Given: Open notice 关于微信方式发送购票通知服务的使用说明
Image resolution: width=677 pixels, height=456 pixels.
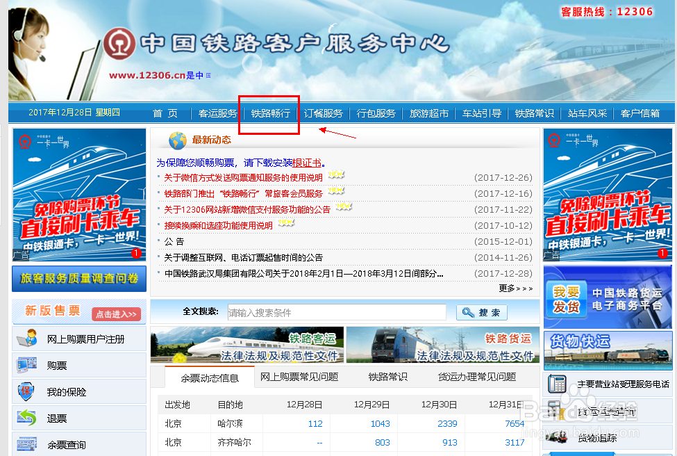Looking at the screenshot, I should pos(243,178).
